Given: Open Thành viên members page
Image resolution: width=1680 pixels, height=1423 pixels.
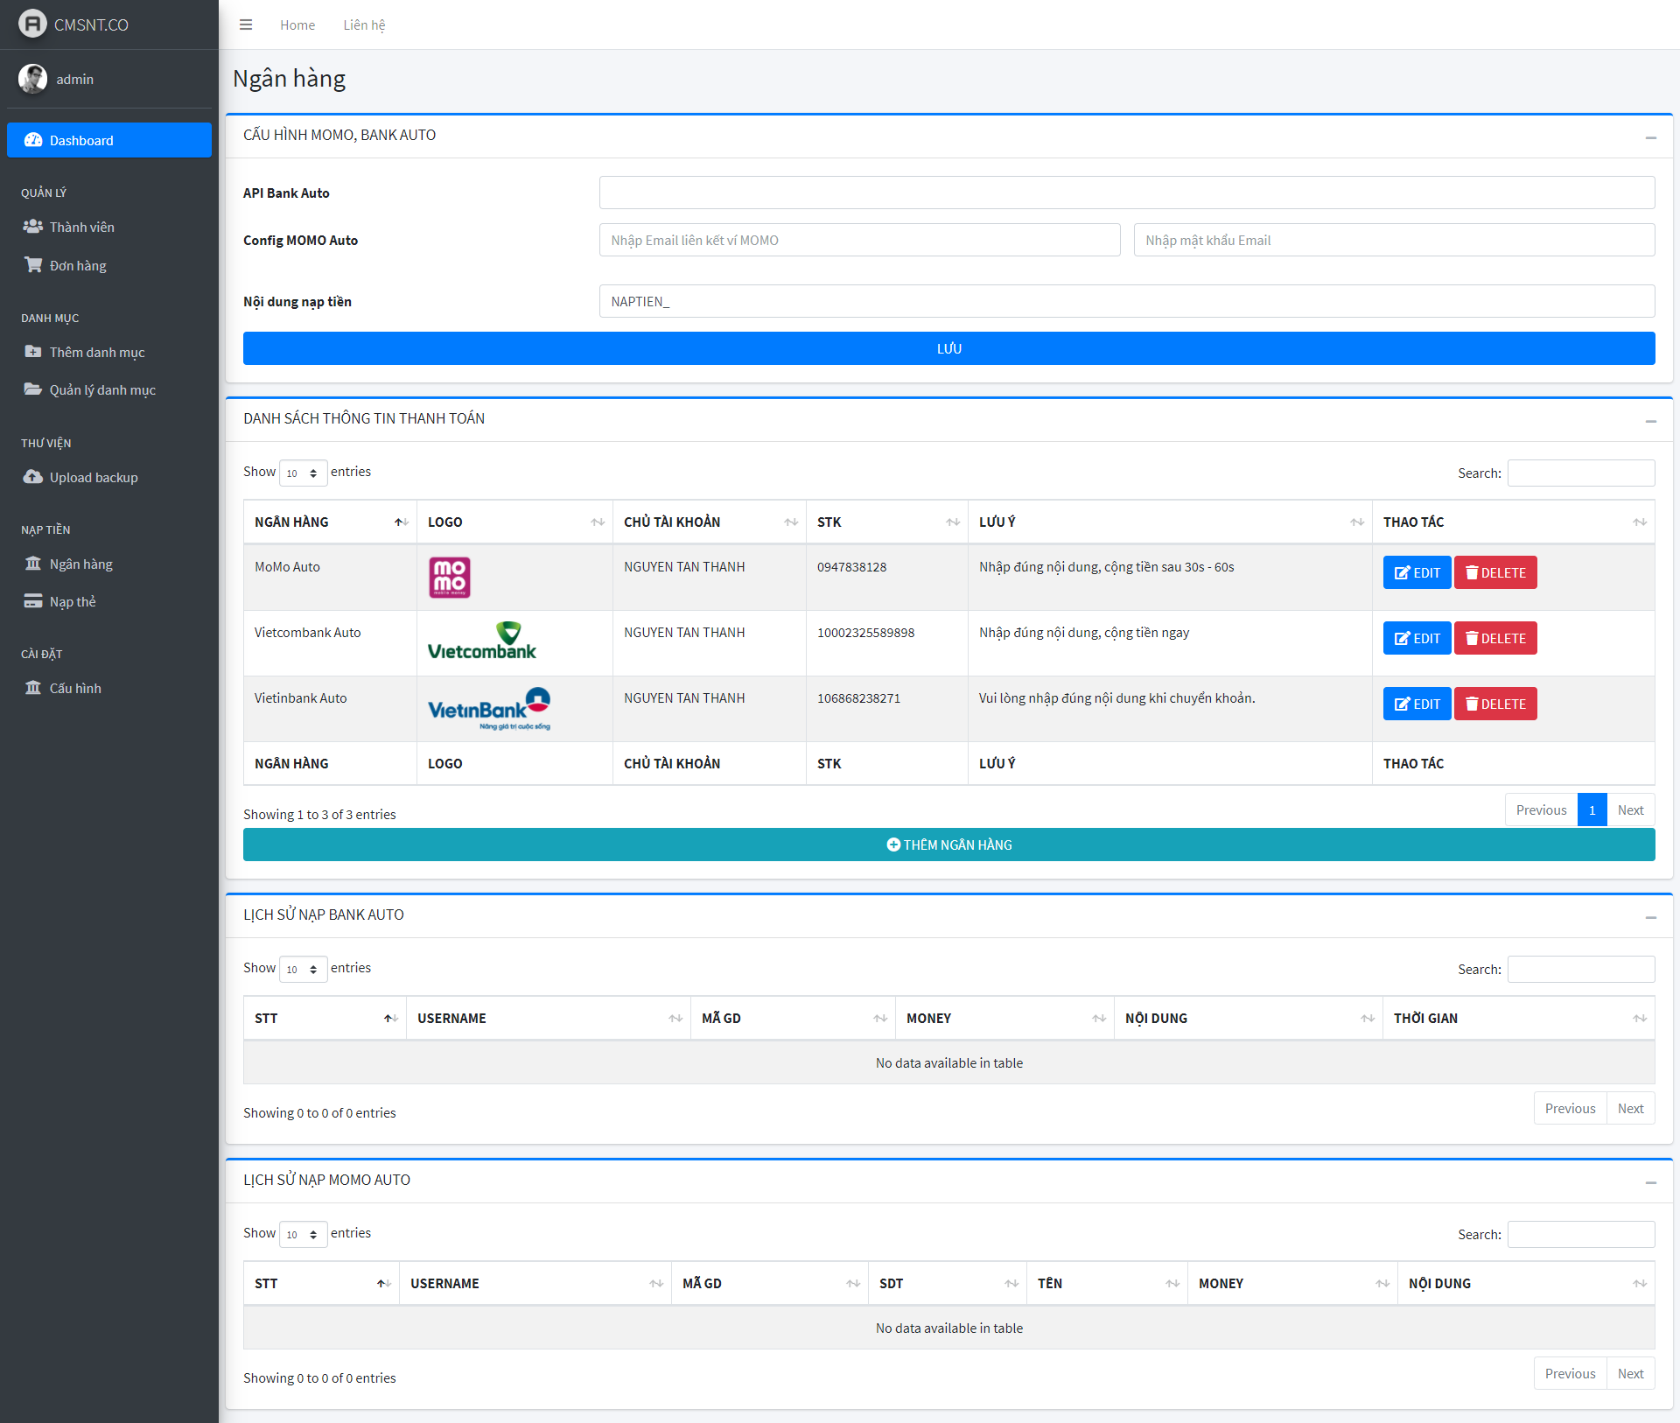Looking at the screenshot, I should [81, 227].
